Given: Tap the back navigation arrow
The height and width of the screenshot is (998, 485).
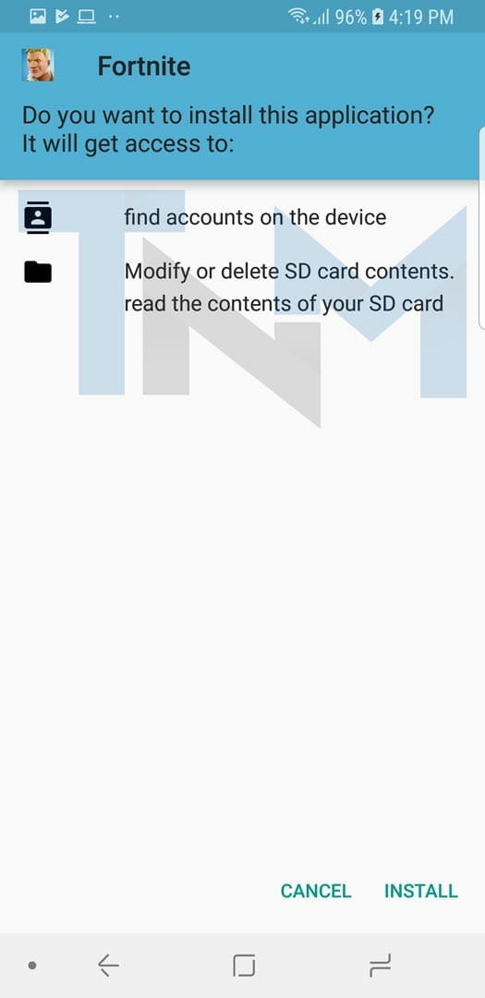Looking at the screenshot, I should point(109,966).
